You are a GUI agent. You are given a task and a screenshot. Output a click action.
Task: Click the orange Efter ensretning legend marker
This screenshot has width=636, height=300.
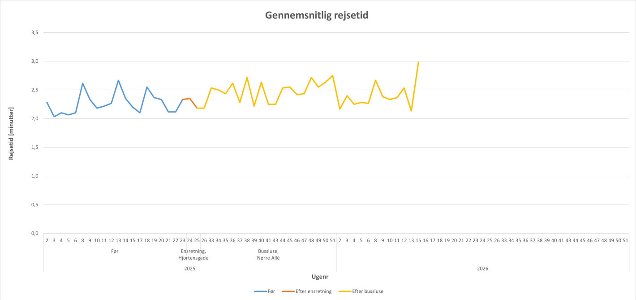pyautogui.click(x=288, y=291)
